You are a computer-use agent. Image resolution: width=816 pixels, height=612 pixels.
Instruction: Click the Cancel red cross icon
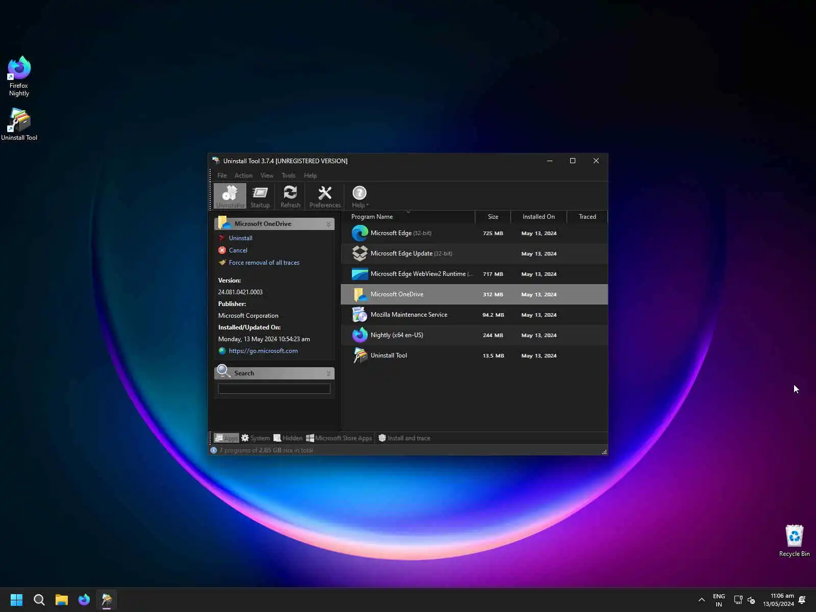click(222, 250)
